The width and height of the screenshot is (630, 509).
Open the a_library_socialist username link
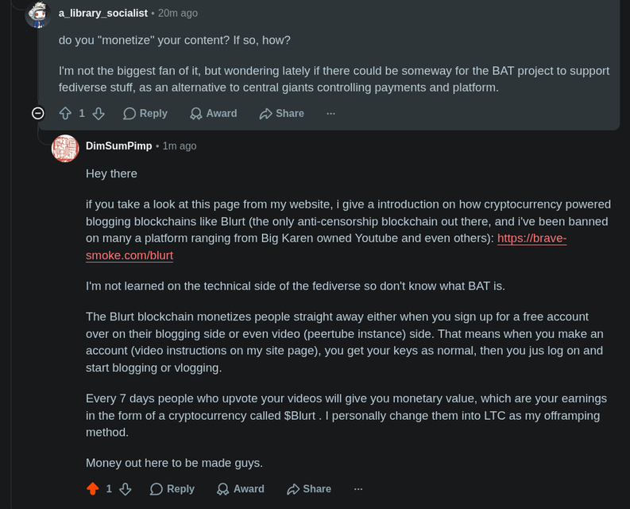103,14
